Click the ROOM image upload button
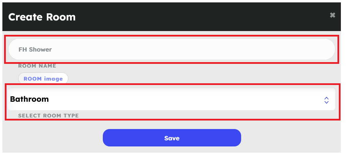Screen dimensions: 346x156 point(43,79)
